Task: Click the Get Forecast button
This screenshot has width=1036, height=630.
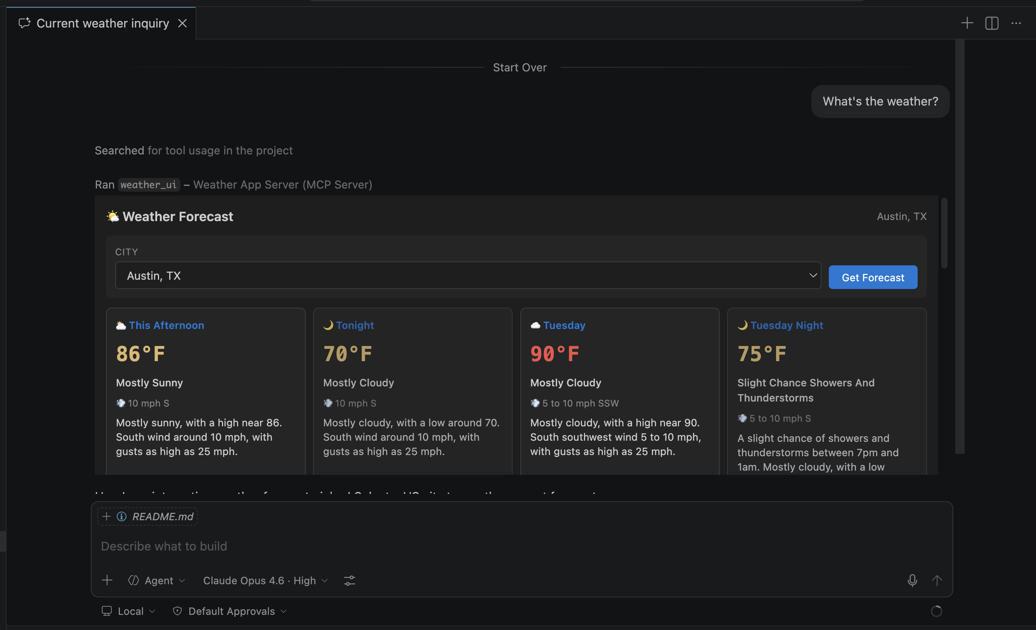Action: [873, 277]
